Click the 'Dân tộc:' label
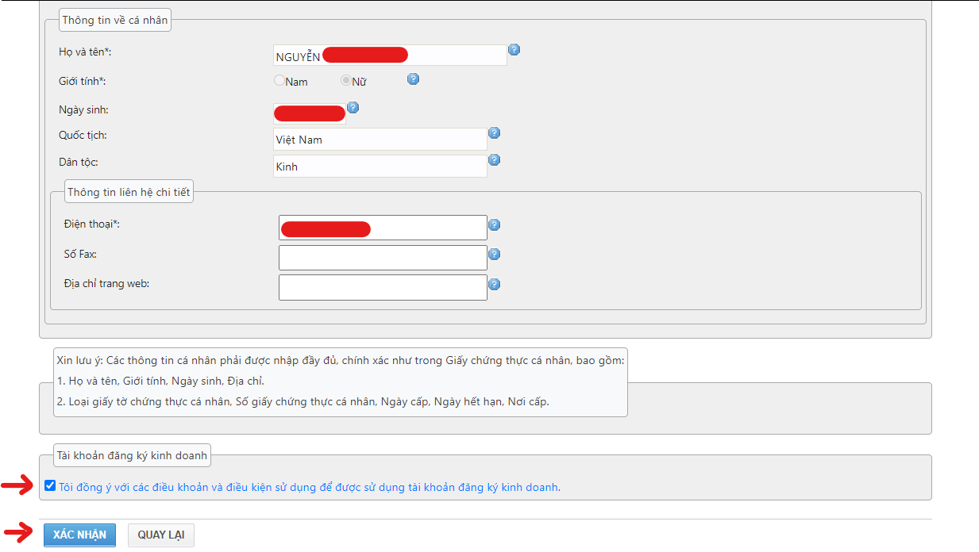The height and width of the screenshot is (552, 979). click(x=79, y=162)
